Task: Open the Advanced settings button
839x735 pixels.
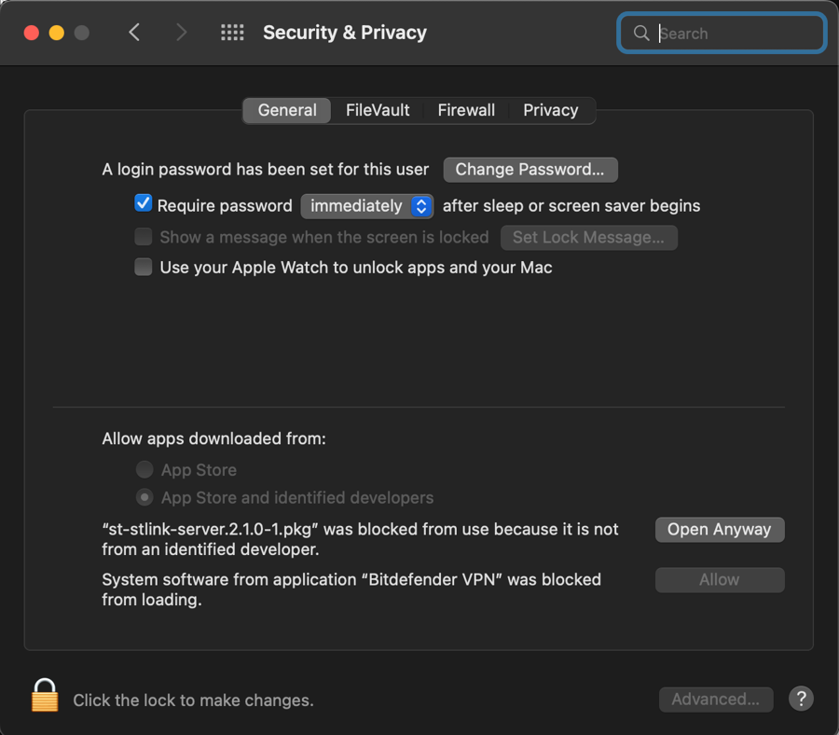Action: coord(716,700)
